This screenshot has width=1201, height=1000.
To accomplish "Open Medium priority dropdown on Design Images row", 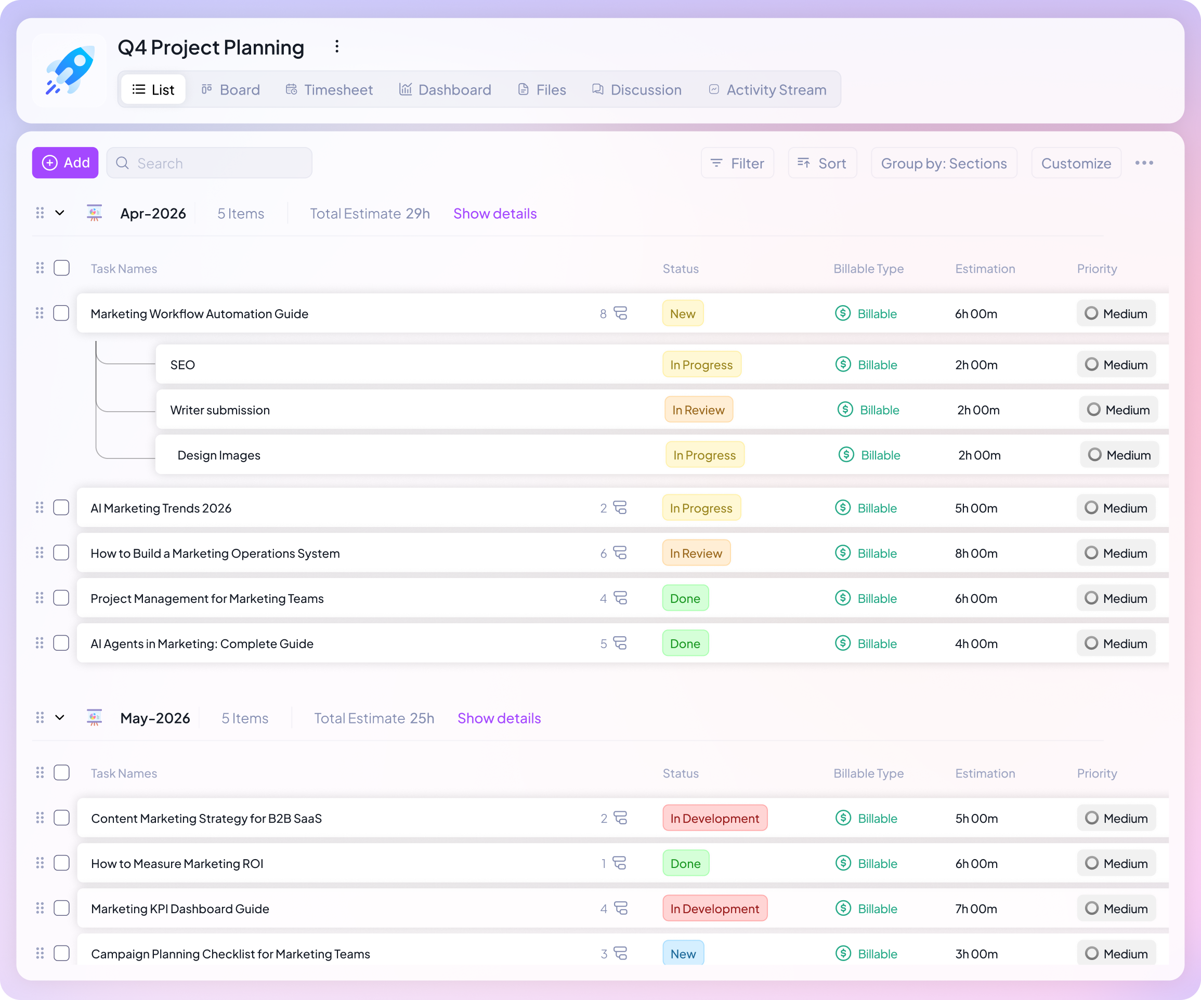I will (x=1119, y=455).
